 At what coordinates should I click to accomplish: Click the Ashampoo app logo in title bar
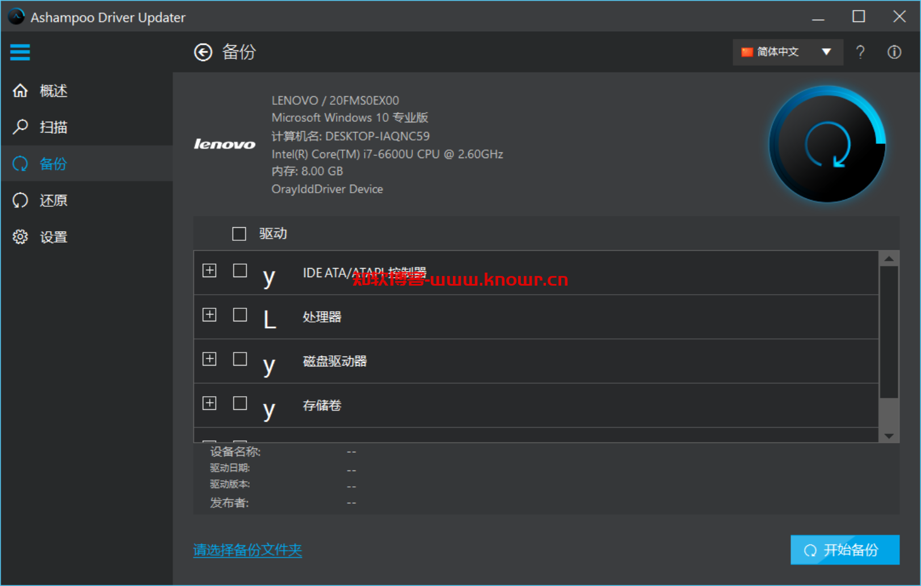pyautogui.click(x=16, y=17)
